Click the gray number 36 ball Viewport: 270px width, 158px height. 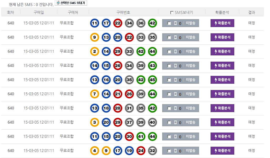141,23
